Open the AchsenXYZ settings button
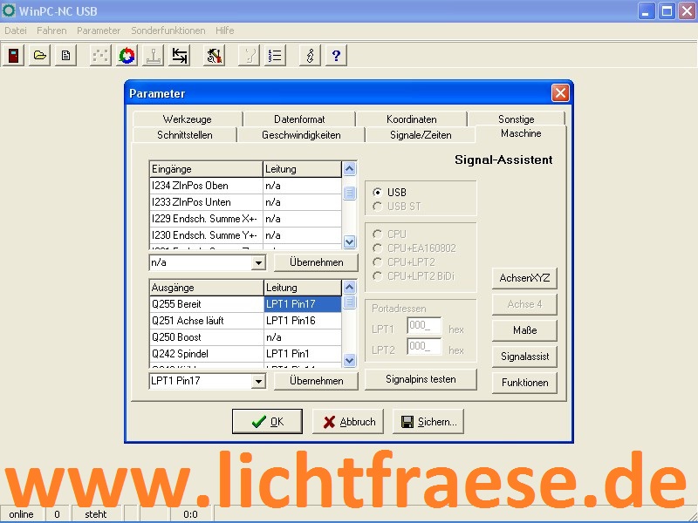Screen dimensions: 698x523 pos(524,278)
